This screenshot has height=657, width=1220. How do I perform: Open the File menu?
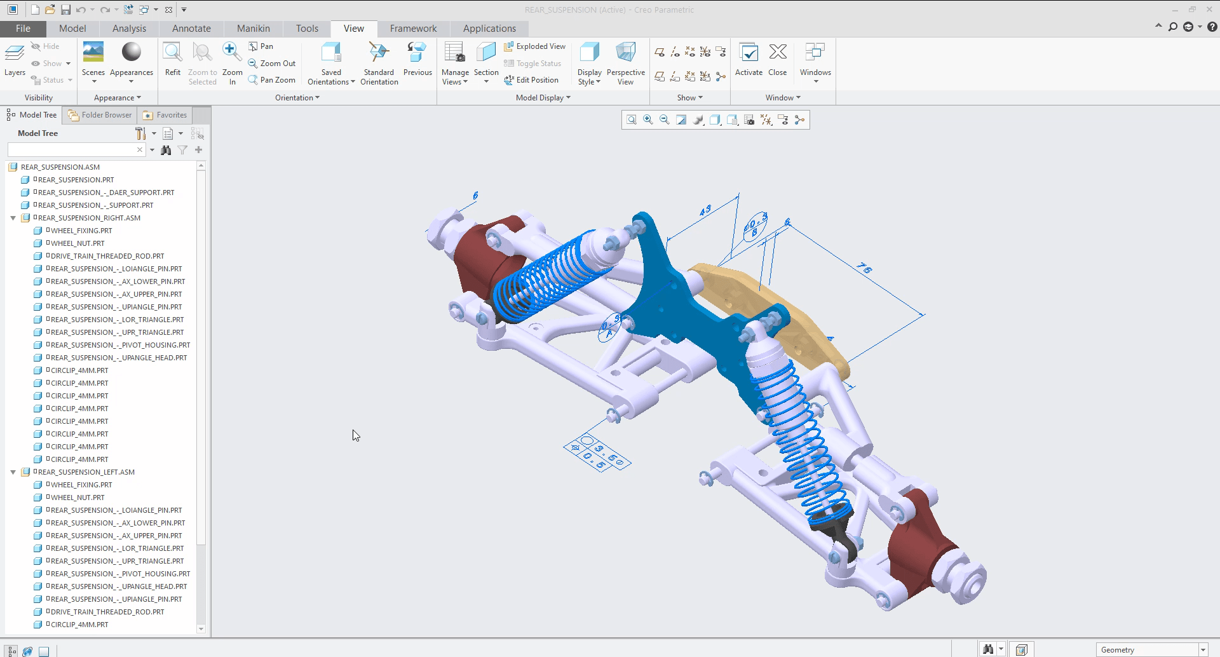point(23,28)
